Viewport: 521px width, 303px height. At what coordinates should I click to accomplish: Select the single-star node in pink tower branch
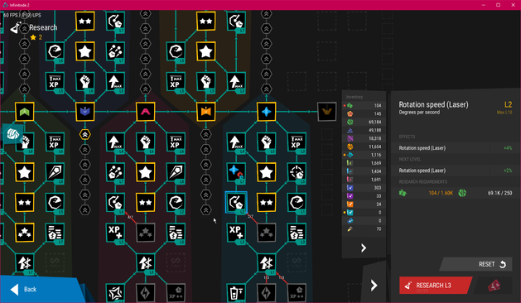(x=145, y=172)
